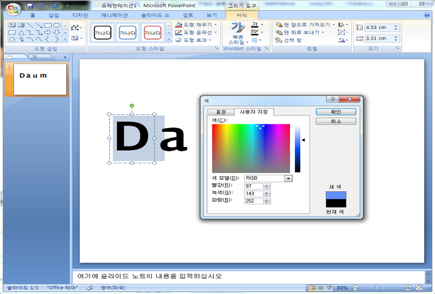Apply the black outline shape style
This screenshot has height=294, width=435.
pos(102,33)
